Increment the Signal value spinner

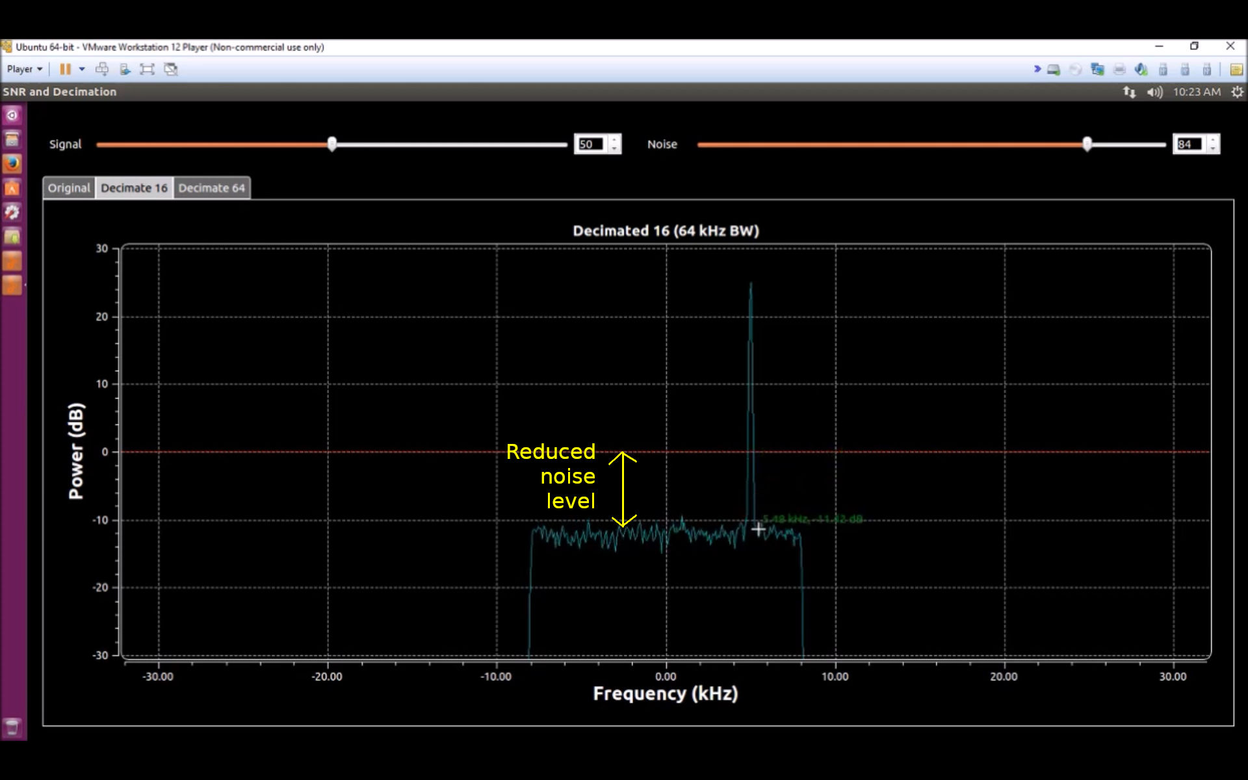[614, 140]
